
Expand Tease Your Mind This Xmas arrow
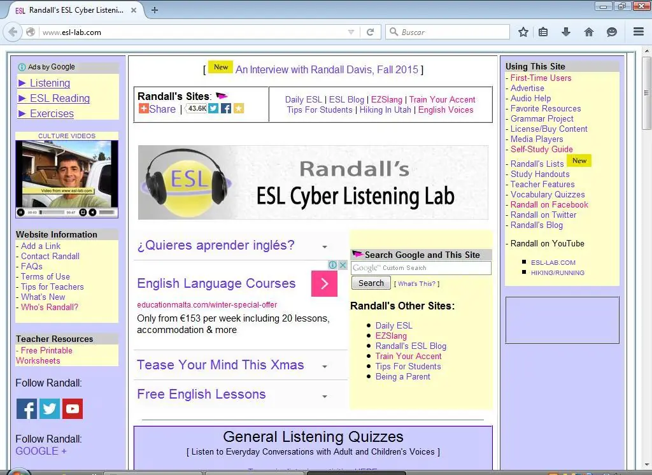[x=324, y=367]
